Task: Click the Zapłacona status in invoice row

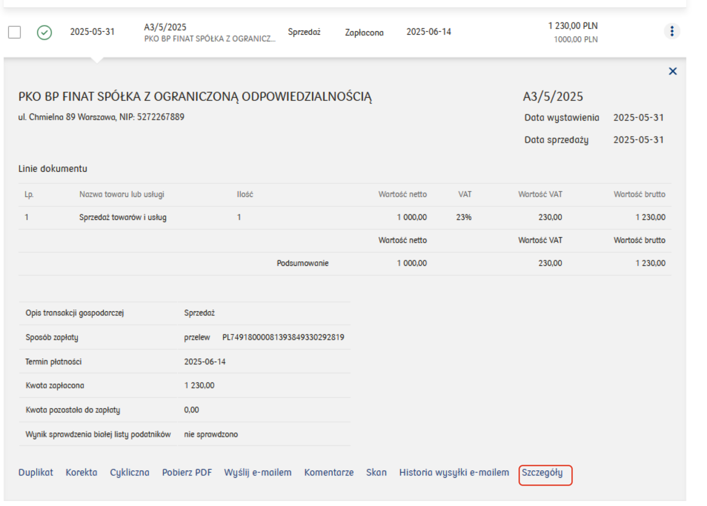Action: [x=364, y=32]
